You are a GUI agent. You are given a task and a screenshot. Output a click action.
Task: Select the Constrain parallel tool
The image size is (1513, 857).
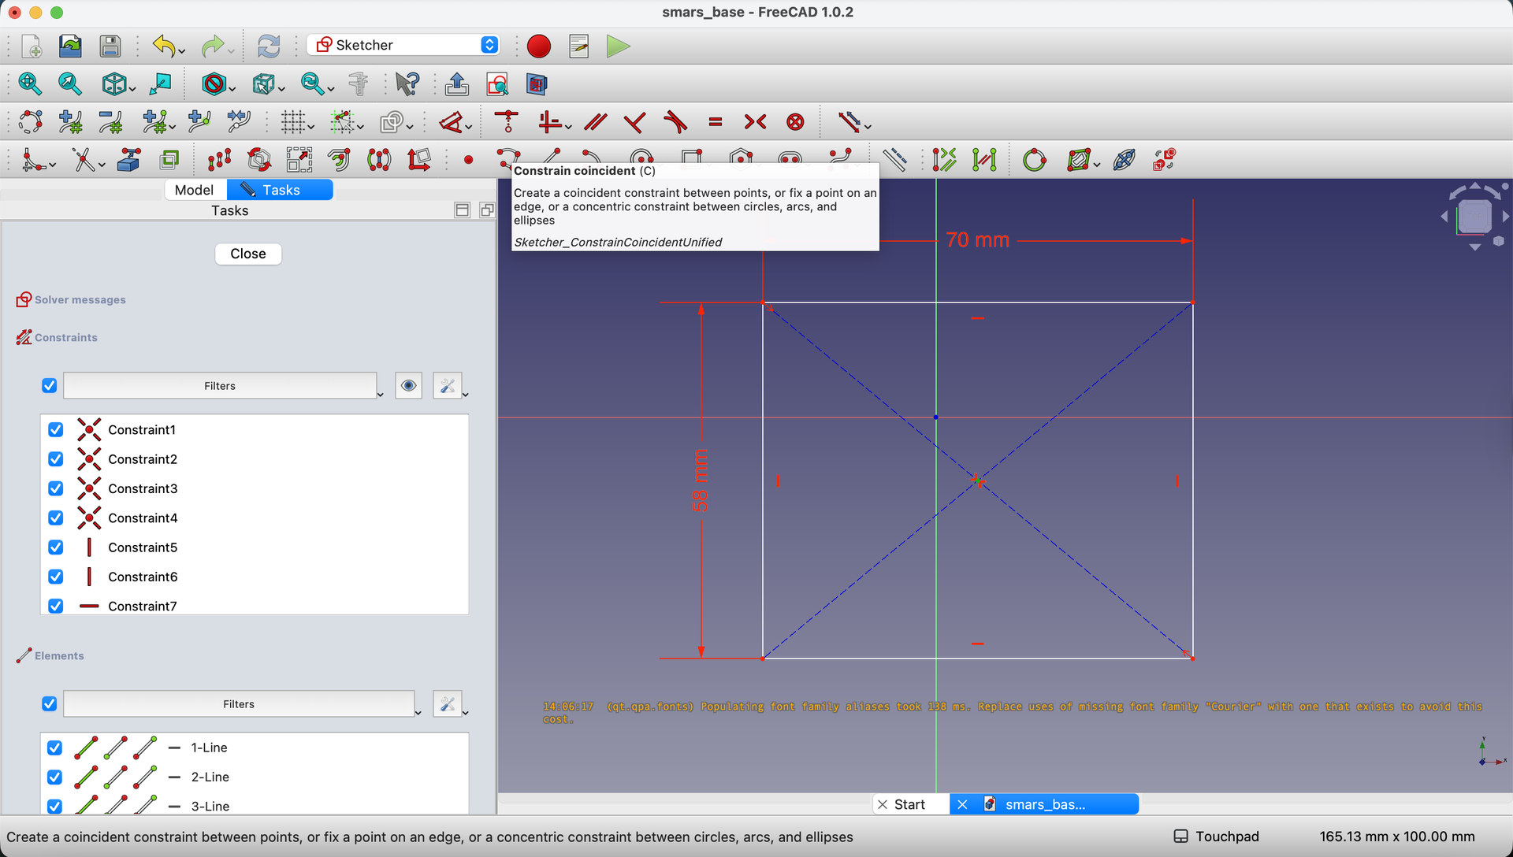596,122
